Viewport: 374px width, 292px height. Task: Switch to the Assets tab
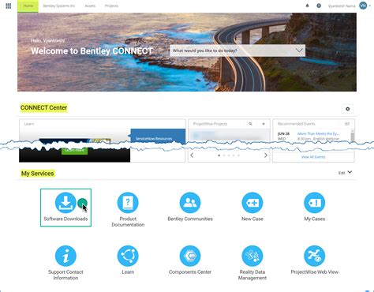[x=90, y=6]
